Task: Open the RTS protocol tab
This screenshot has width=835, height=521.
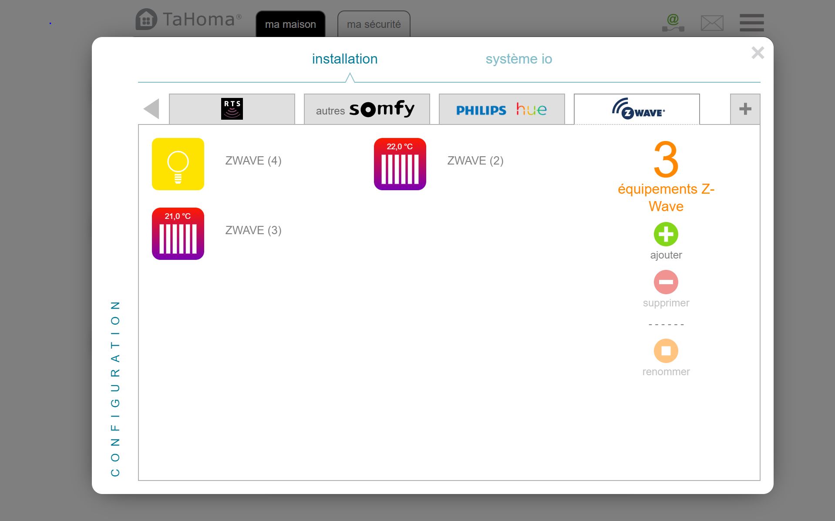Action: pyautogui.click(x=232, y=109)
